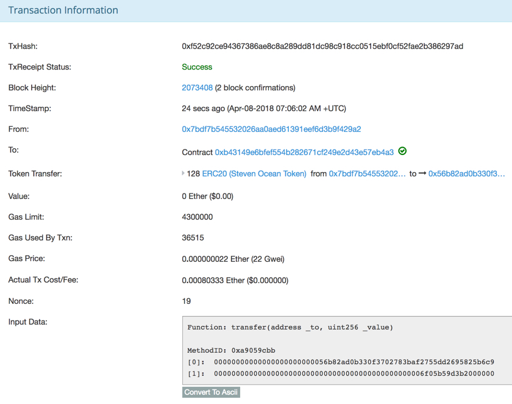Screen dimensions: 512x404
Task: Open the From address 0x7bdf7b54…9a2 link
Action: pyautogui.click(x=271, y=129)
